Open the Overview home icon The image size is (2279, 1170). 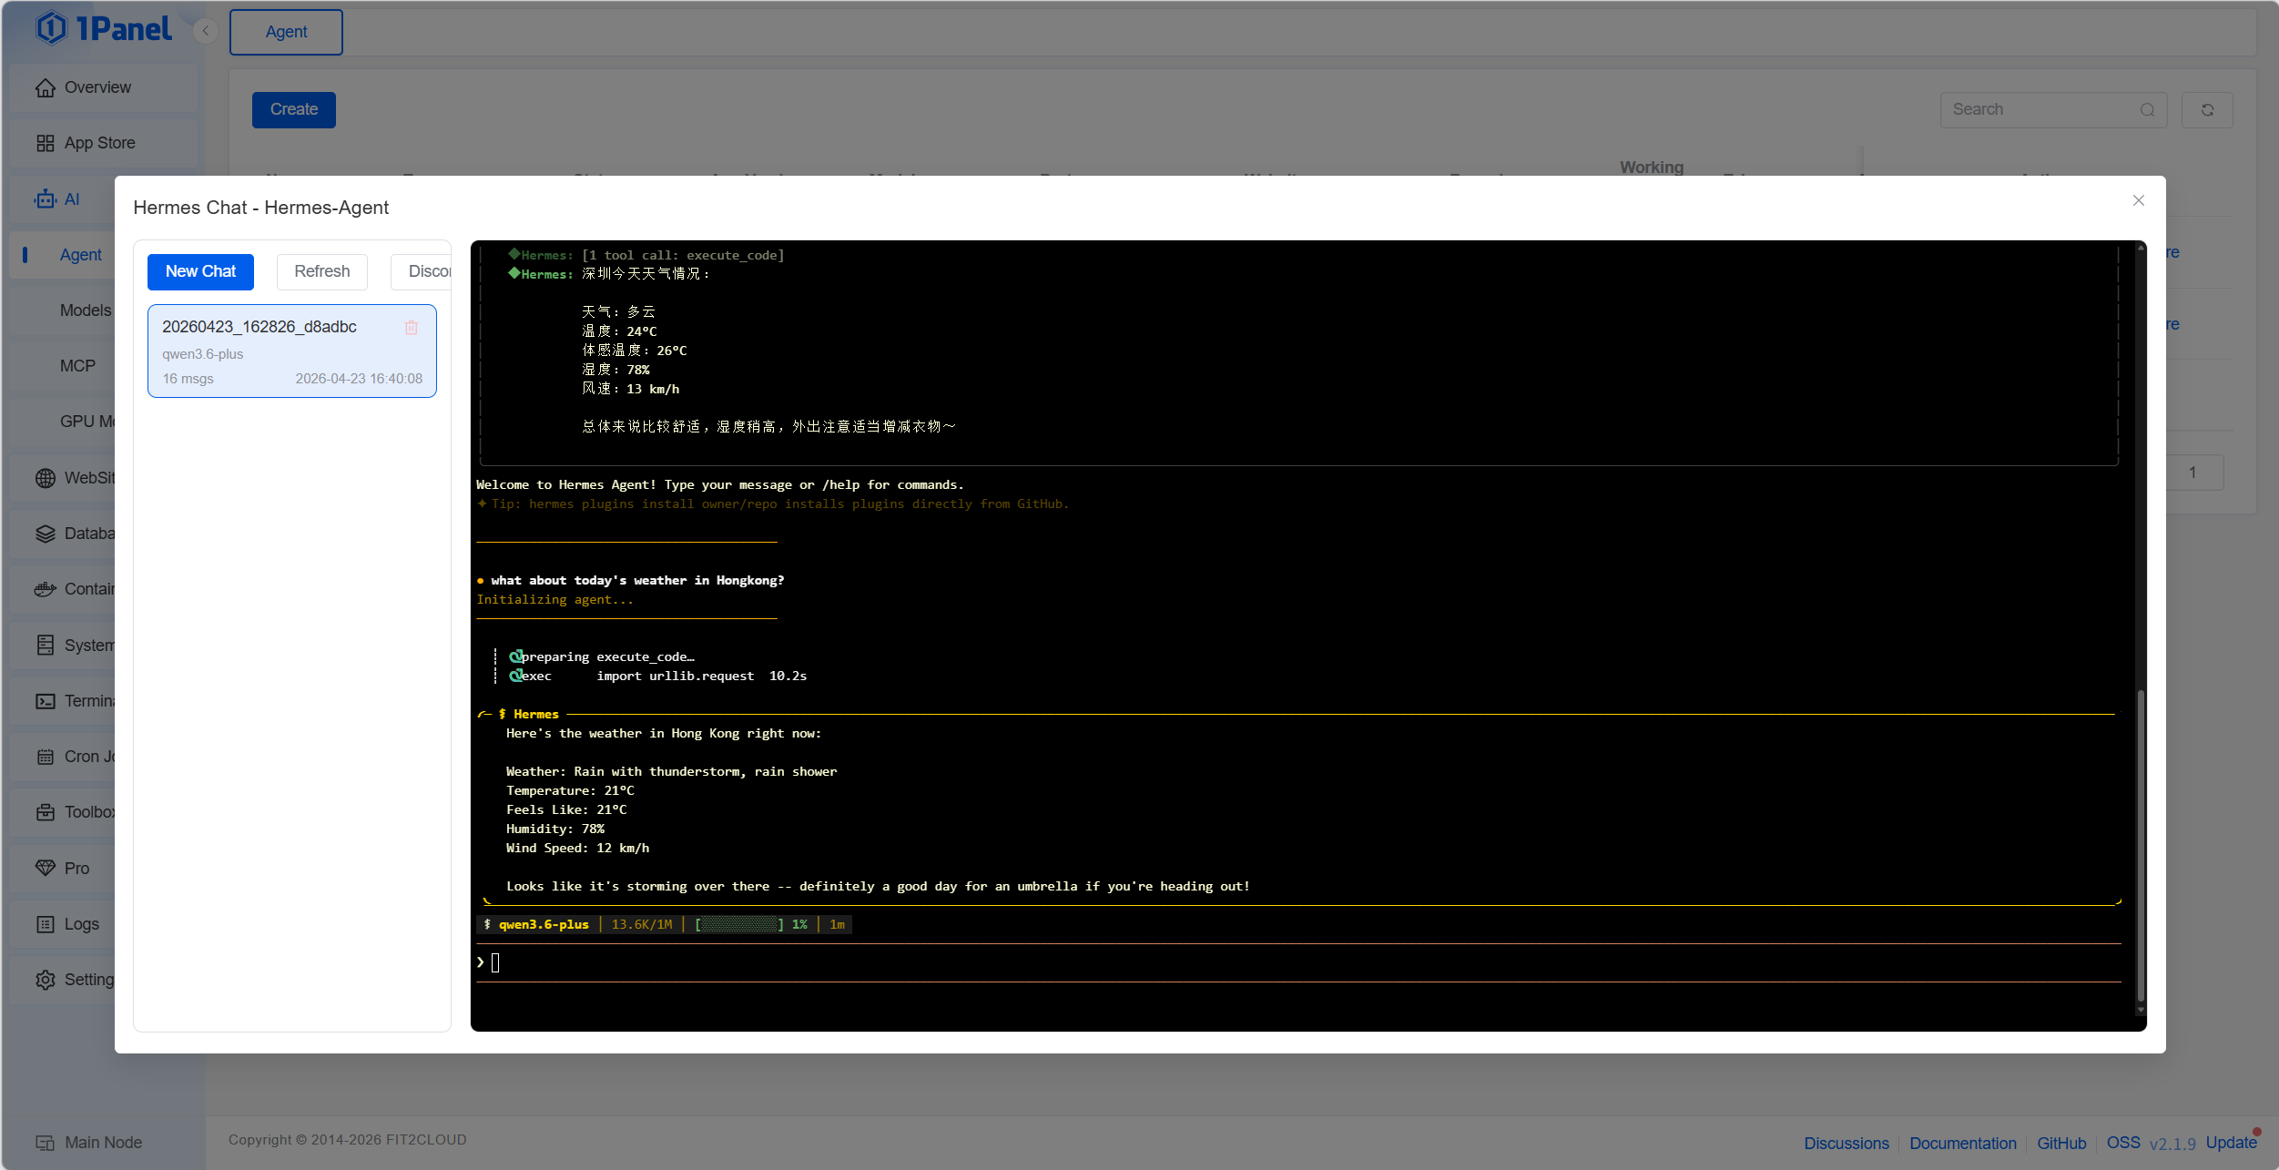[46, 88]
